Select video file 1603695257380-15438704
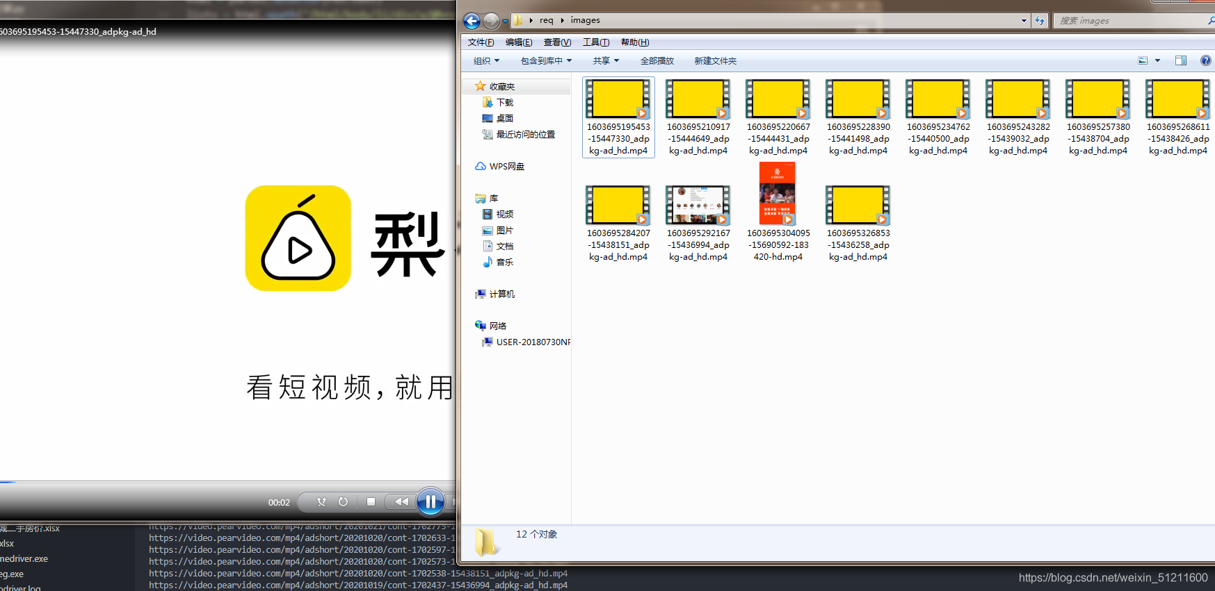Viewport: 1215px width, 591px height. pos(1098,117)
